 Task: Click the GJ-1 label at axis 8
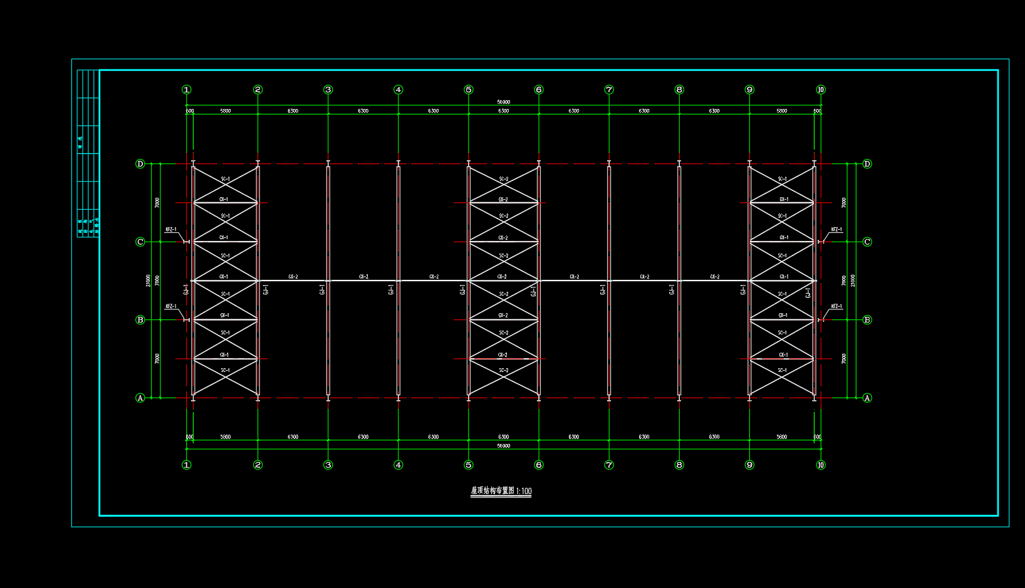click(x=672, y=290)
